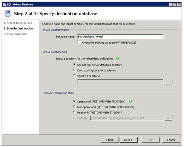This screenshot has height=147, width=184.
Task: Click the Database name text field
Action: (120, 37)
